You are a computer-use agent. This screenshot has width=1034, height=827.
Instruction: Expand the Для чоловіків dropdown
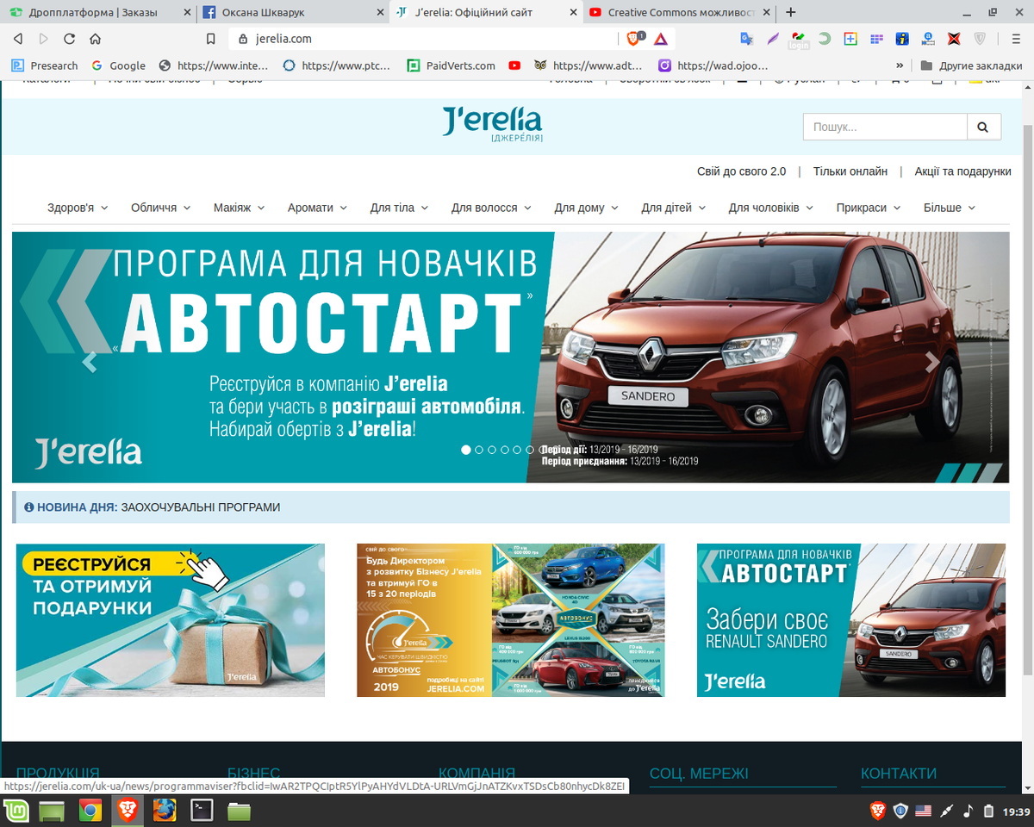tap(770, 208)
